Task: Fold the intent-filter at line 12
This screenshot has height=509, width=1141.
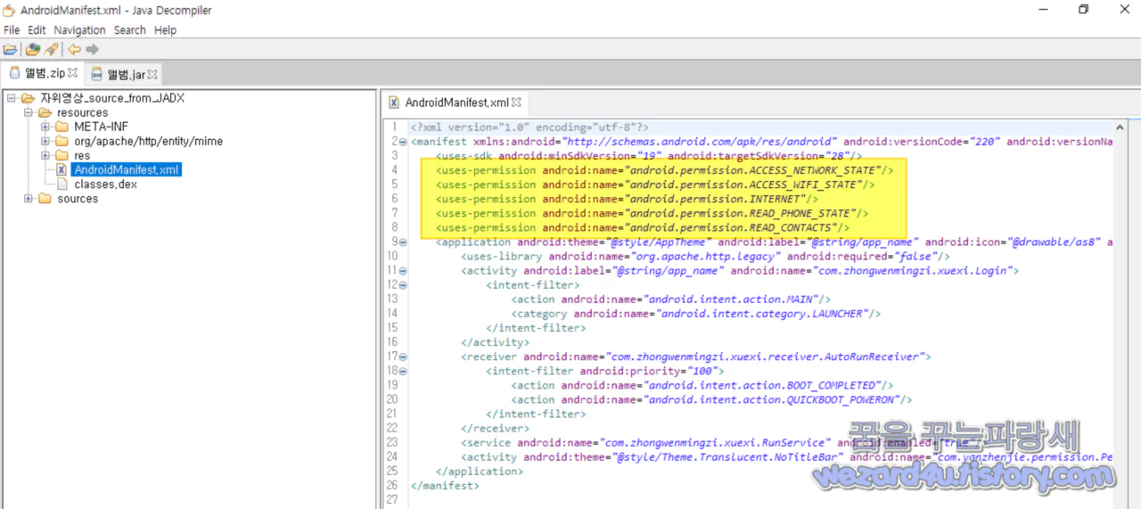Action: (403, 285)
